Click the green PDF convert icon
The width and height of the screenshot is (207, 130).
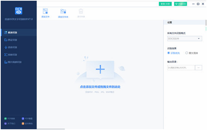[x=6, y=119]
